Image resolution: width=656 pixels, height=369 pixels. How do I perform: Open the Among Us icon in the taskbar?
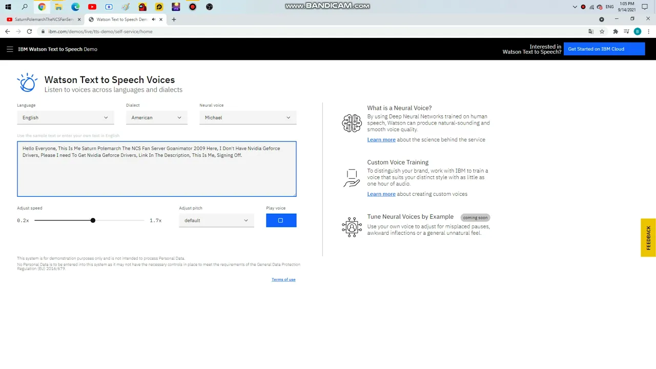click(x=142, y=7)
